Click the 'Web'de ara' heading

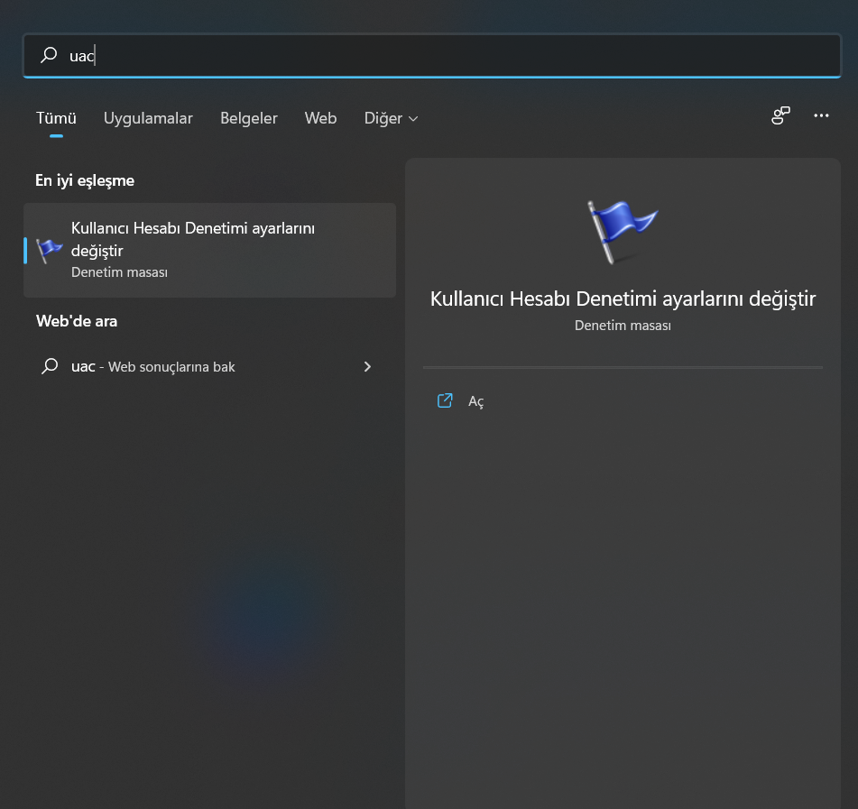[x=77, y=321]
